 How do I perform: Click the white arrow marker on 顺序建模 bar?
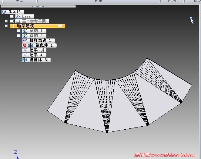coord(59,26)
